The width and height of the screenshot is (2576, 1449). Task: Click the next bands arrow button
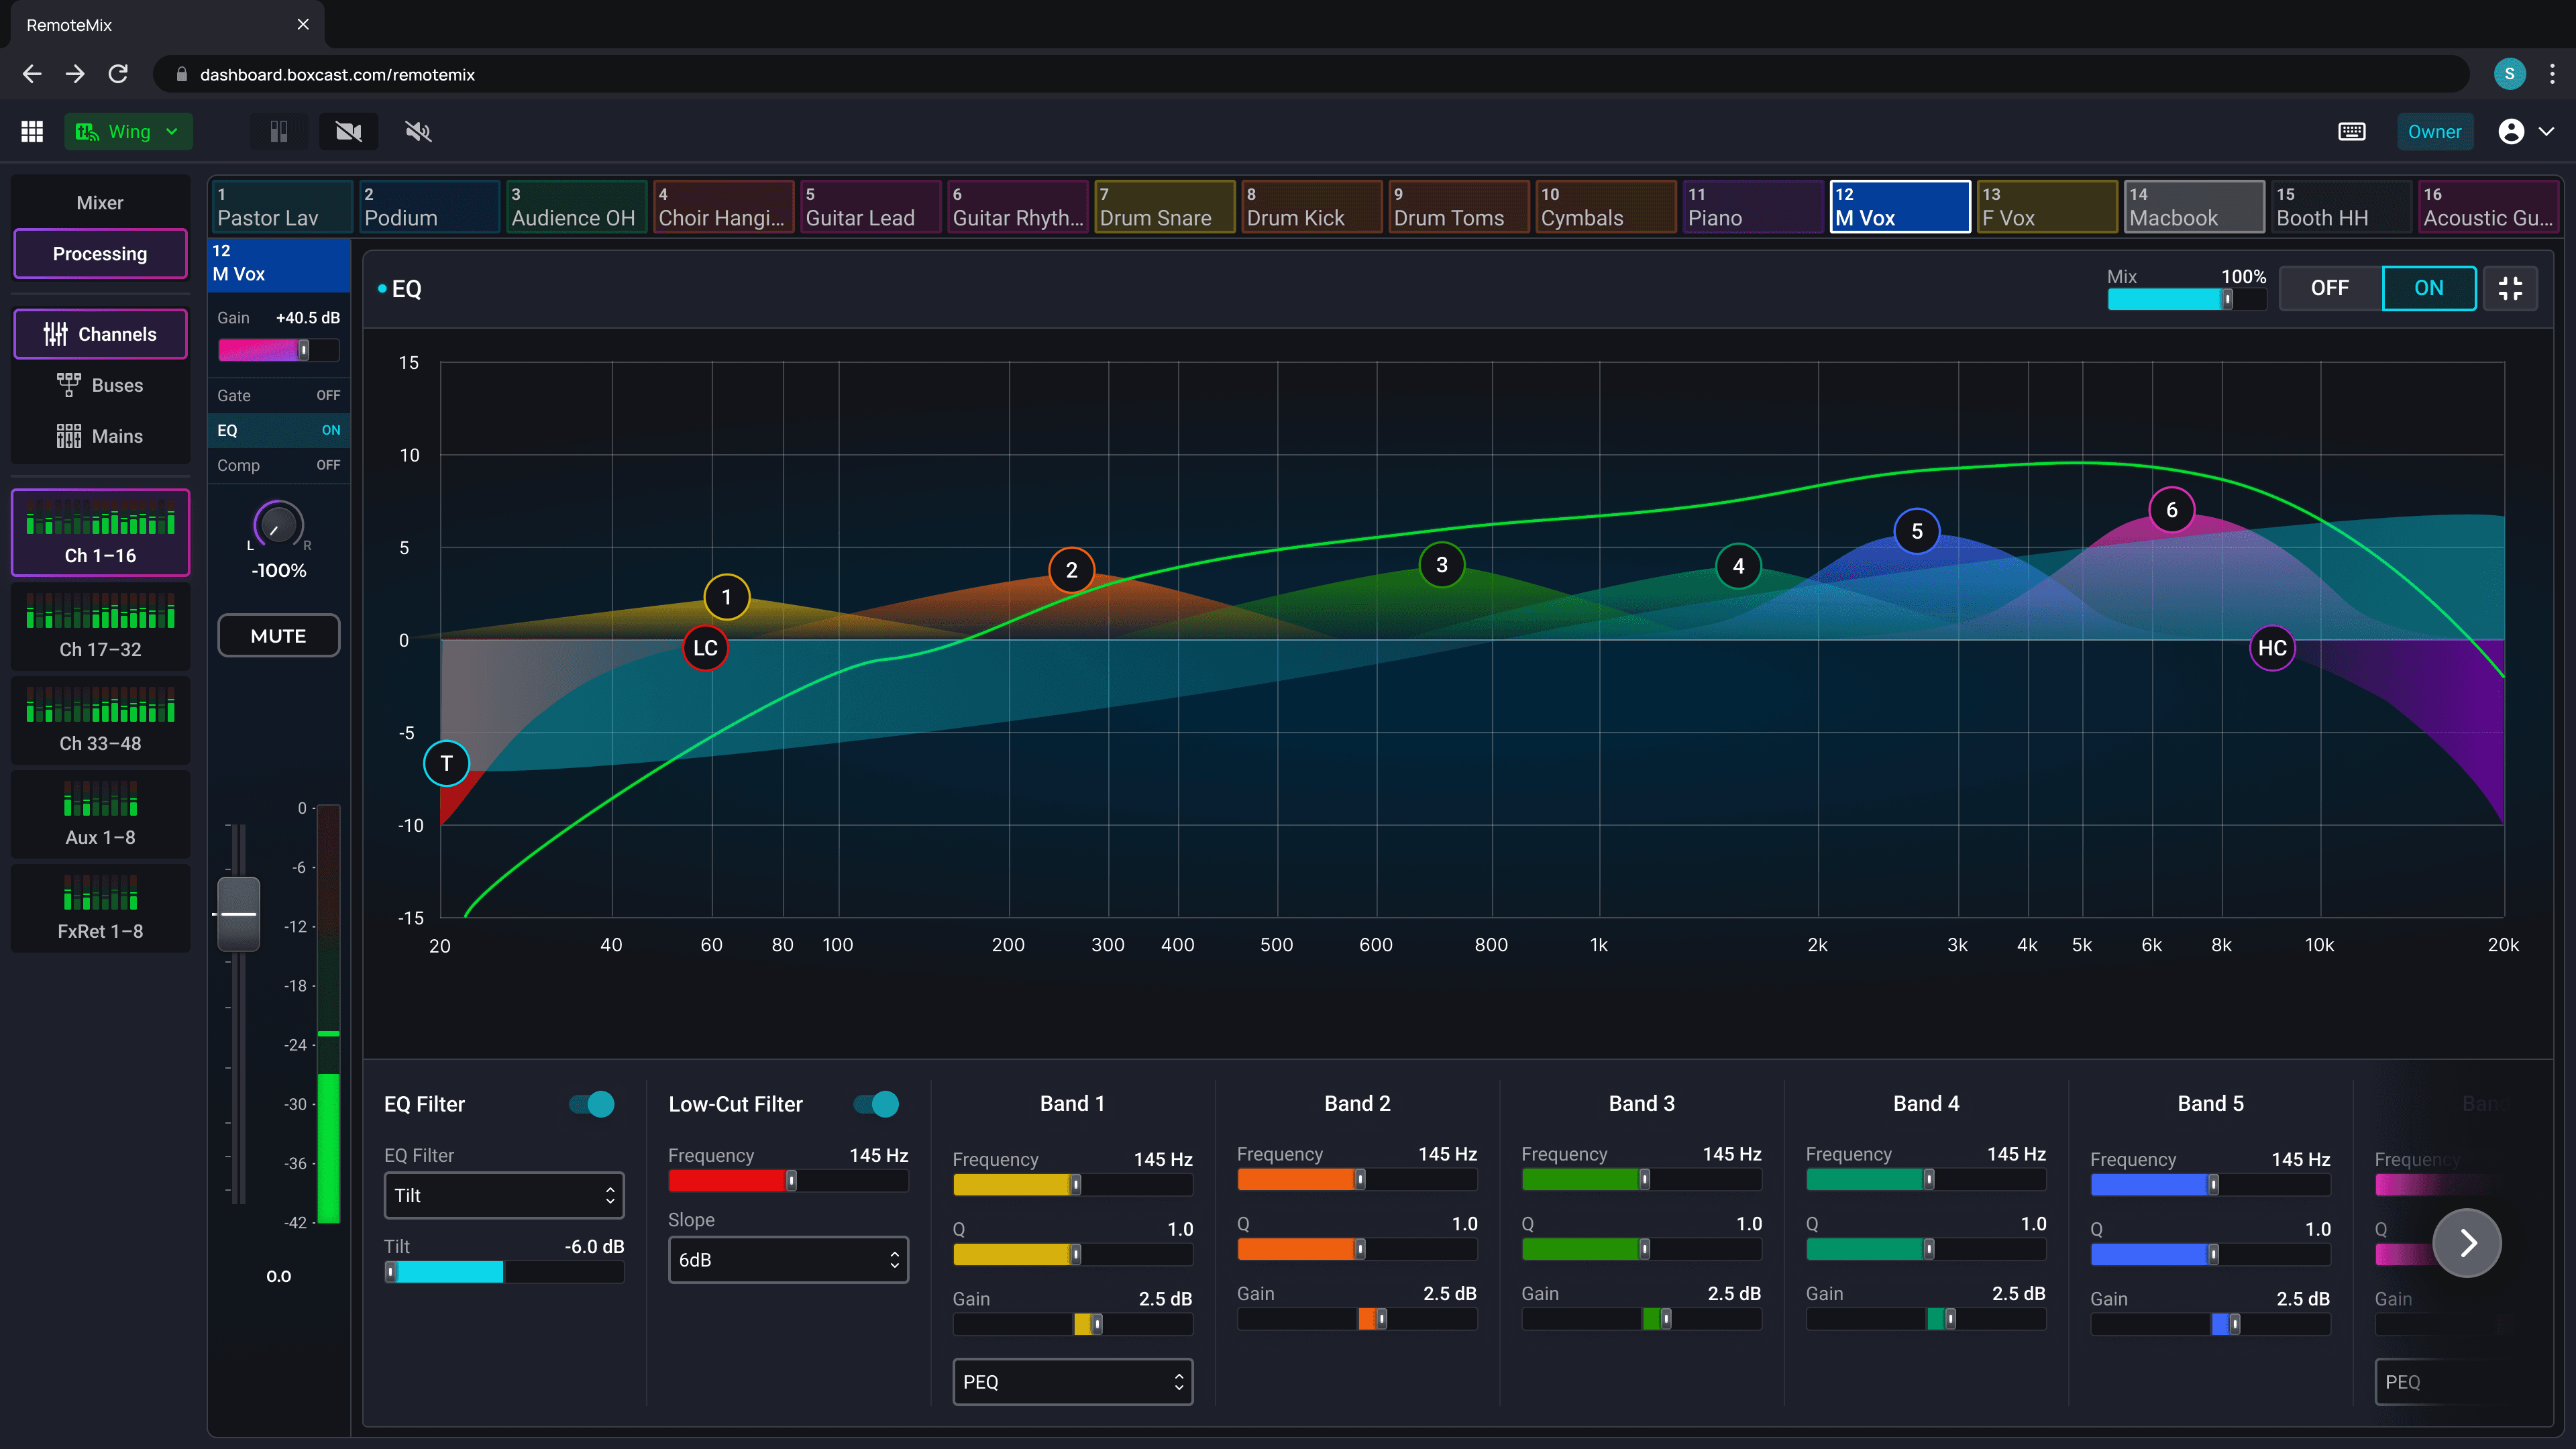click(x=2467, y=1243)
